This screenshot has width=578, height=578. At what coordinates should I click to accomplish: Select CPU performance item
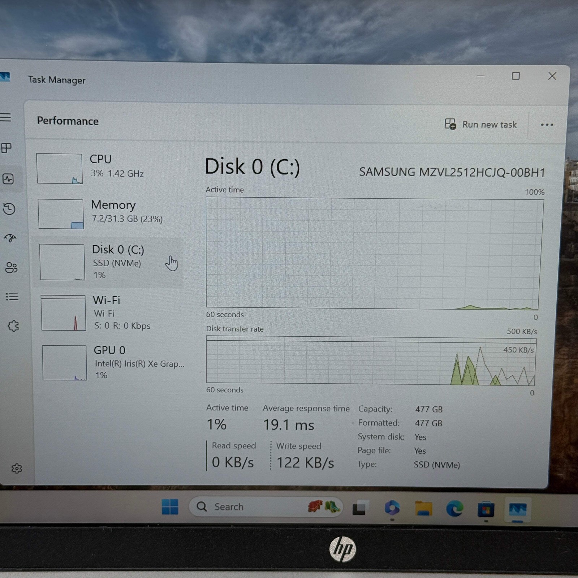click(108, 168)
